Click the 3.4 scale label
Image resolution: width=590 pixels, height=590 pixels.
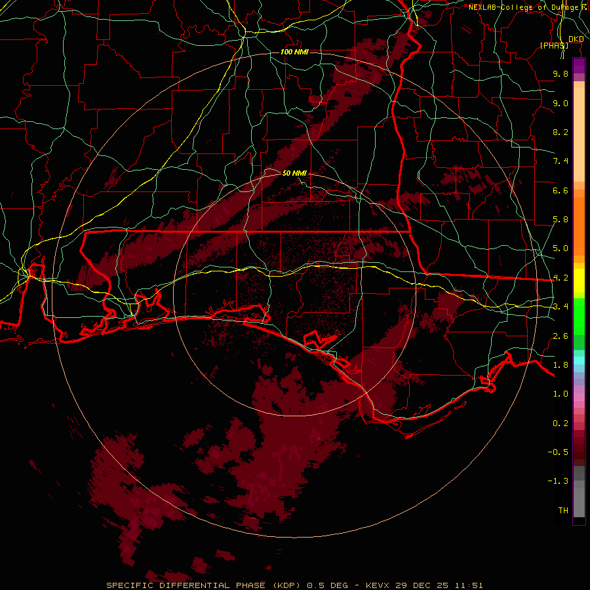pos(560,307)
